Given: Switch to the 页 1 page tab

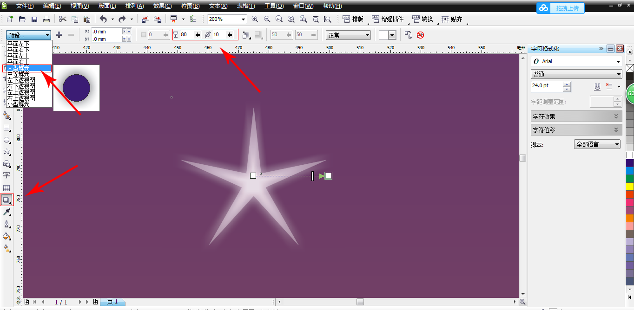Looking at the screenshot, I should coord(112,302).
